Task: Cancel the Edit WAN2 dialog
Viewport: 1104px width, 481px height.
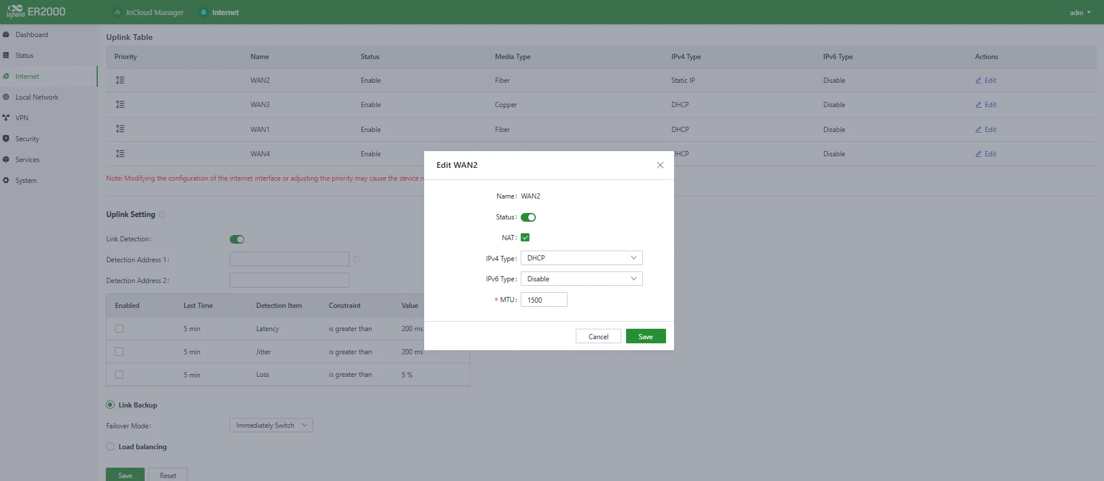Action: pyautogui.click(x=598, y=336)
